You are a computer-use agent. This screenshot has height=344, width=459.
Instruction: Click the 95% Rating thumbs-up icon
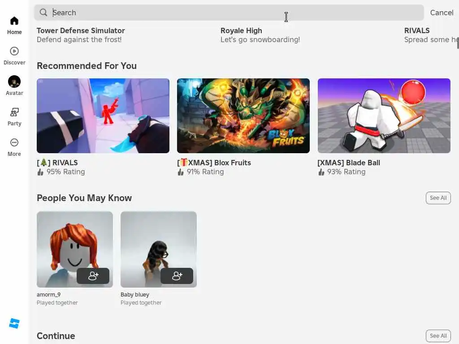pyautogui.click(x=40, y=172)
